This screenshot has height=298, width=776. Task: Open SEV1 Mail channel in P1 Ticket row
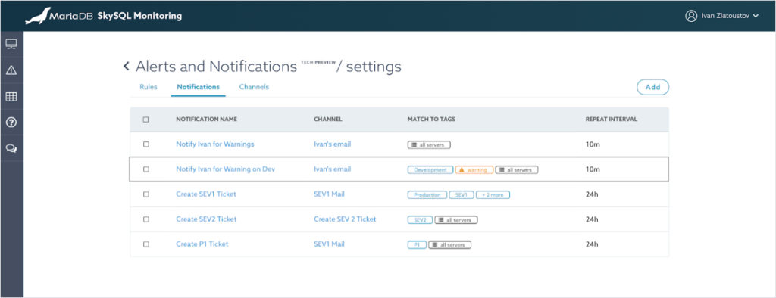329,244
